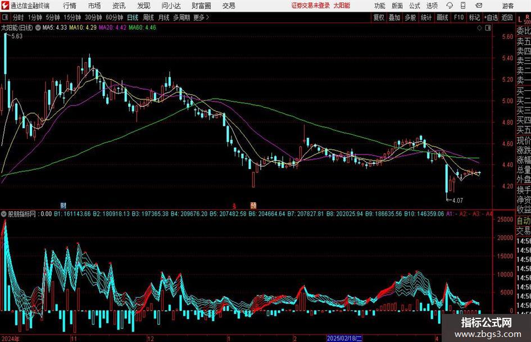Click the 2025/02/18/二 date marker on timeline

tap(344, 338)
